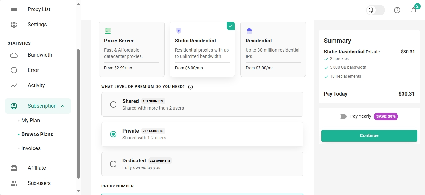Image resolution: width=425 pixels, height=195 pixels.
Task: Select the Shared radio button
Action: (x=113, y=104)
